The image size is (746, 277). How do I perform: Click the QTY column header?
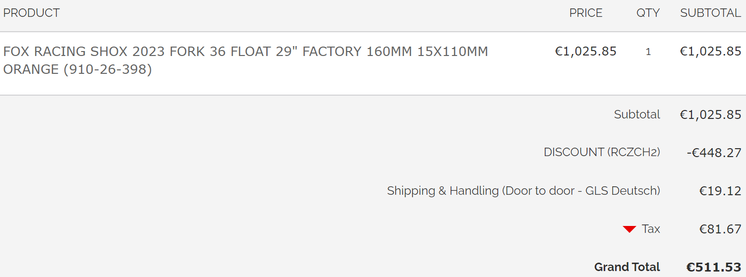(x=648, y=13)
